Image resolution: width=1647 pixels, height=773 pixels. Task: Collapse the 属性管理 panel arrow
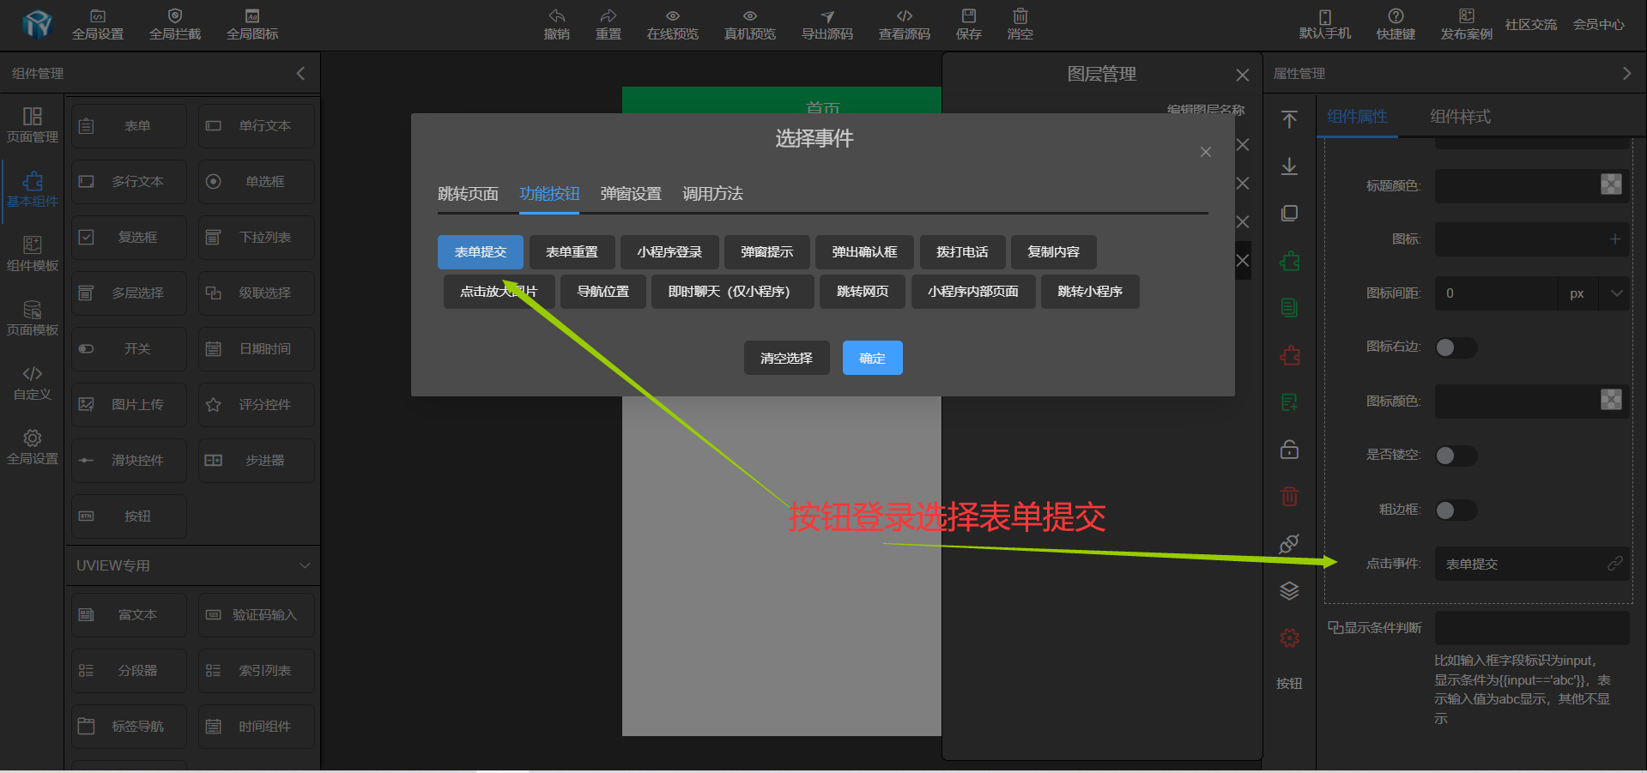click(1626, 74)
